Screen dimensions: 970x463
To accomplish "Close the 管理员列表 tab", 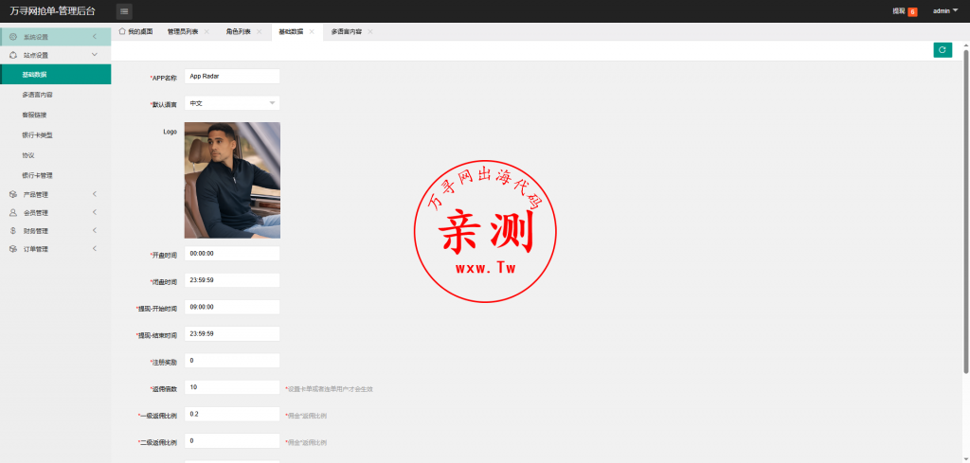I will (x=207, y=31).
